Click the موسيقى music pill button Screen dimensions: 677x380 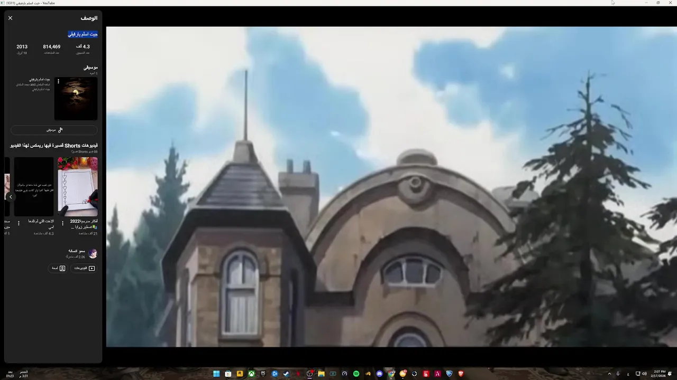(54, 130)
